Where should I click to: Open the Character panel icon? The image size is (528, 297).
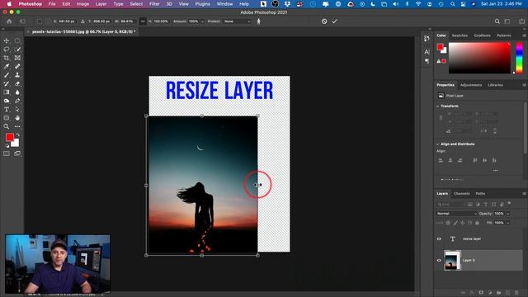427,51
